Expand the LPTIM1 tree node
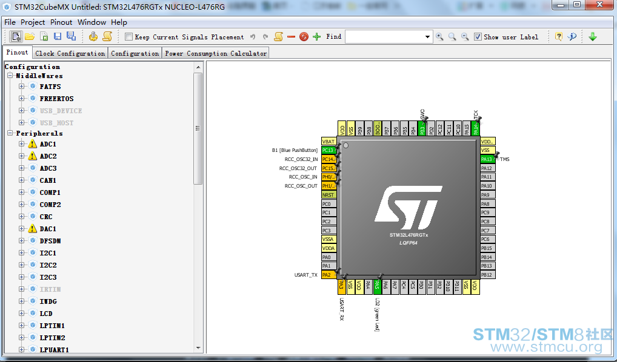The height and width of the screenshot is (362, 617). [22, 326]
